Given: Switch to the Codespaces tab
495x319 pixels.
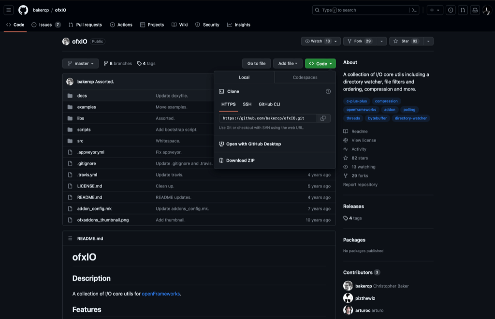Looking at the screenshot, I should 305,77.
